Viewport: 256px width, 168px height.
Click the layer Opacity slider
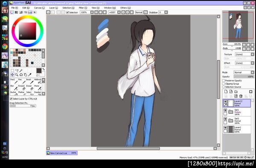(244, 77)
